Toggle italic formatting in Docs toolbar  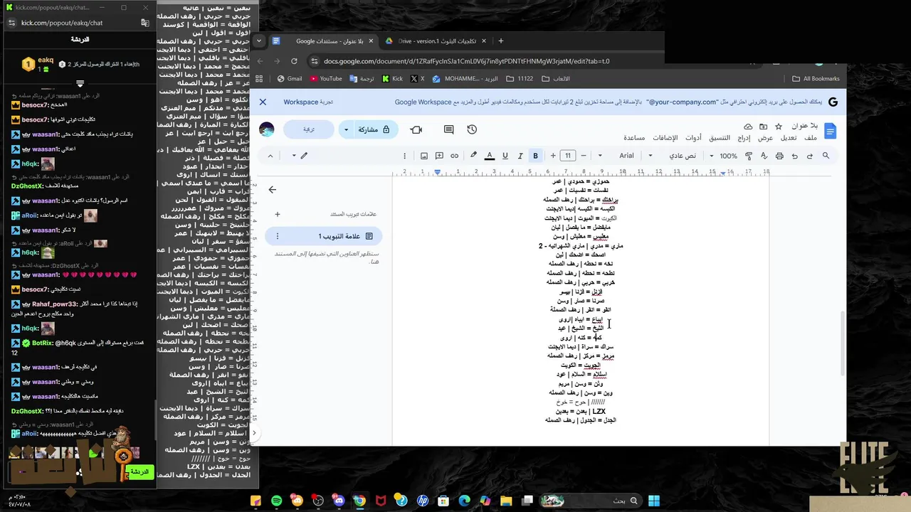[x=520, y=156]
